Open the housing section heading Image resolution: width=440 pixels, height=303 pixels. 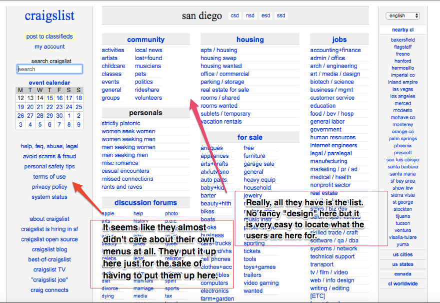(250, 40)
